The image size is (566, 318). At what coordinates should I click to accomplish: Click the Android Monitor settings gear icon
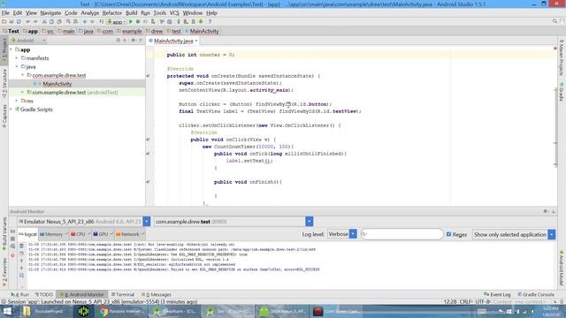click(546, 211)
